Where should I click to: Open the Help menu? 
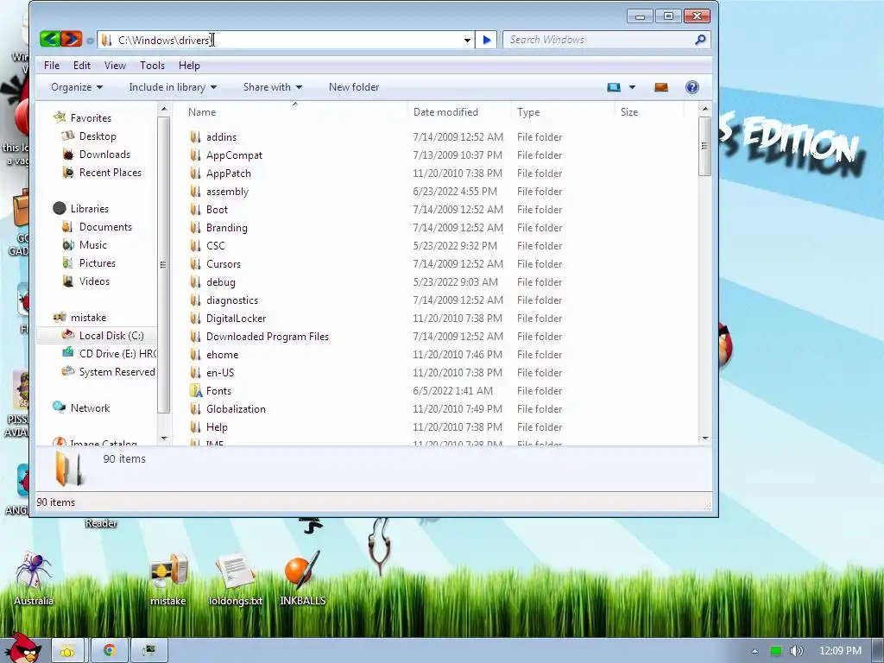(189, 66)
